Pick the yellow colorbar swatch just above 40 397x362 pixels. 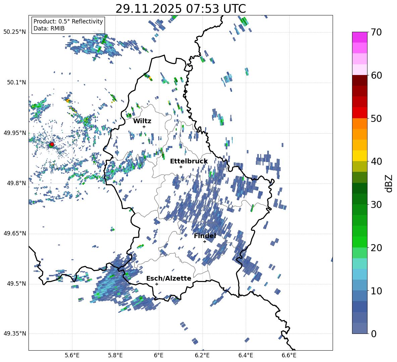coord(359,156)
